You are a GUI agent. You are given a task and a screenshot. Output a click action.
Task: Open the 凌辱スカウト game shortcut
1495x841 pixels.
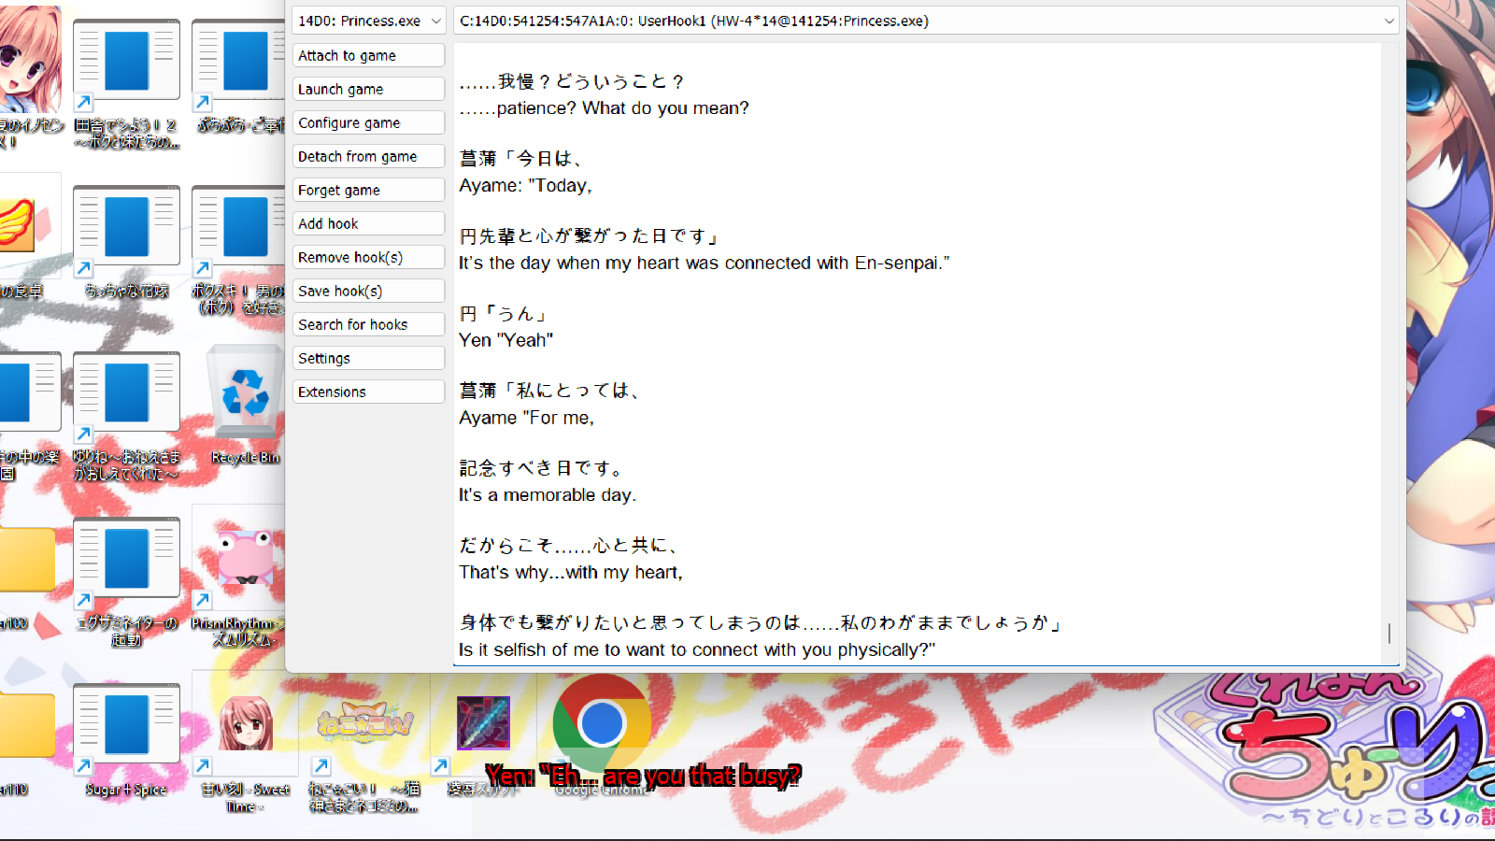click(483, 724)
